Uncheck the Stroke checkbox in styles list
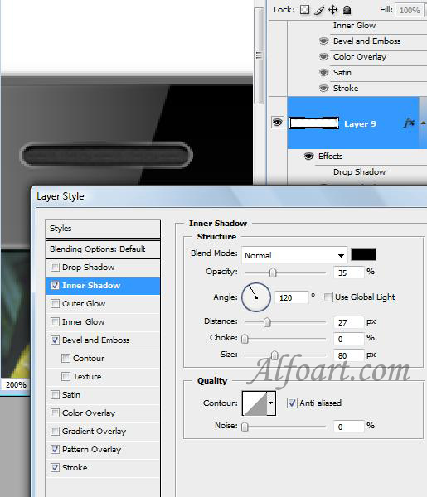 [55, 467]
